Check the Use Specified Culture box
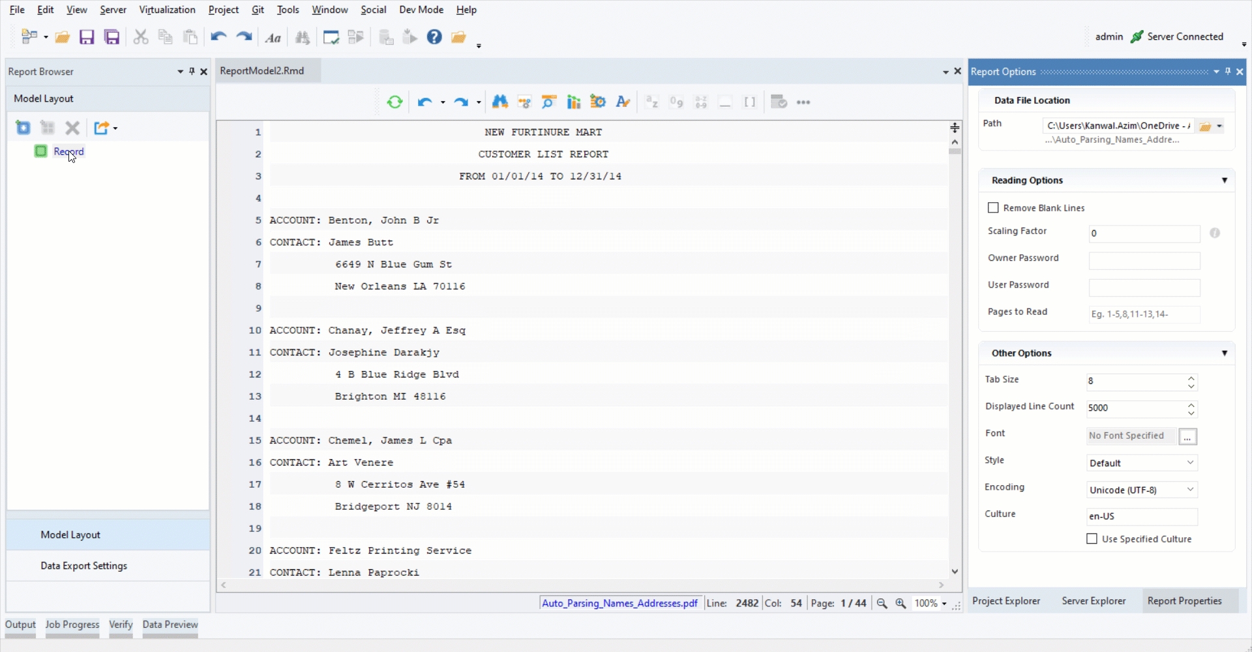Image resolution: width=1252 pixels, height=652 pixels. [1092, 539]
